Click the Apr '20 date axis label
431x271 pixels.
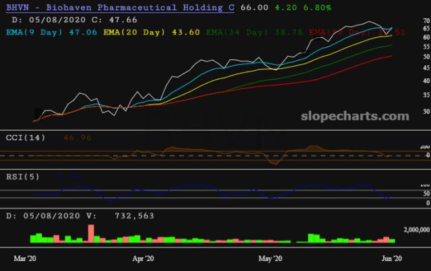(142, 258)
